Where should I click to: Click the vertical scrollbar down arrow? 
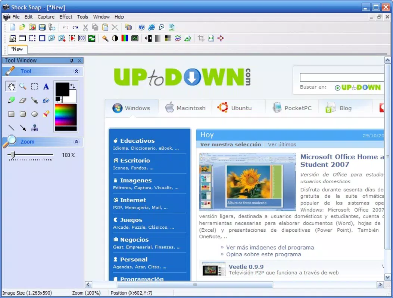click(387, 277)
